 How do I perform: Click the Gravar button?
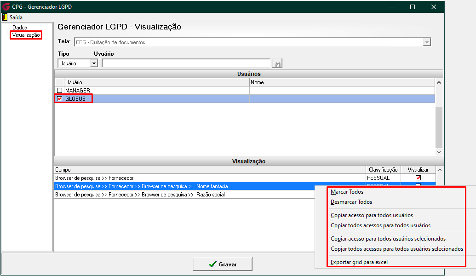click(x=223, y=264)
